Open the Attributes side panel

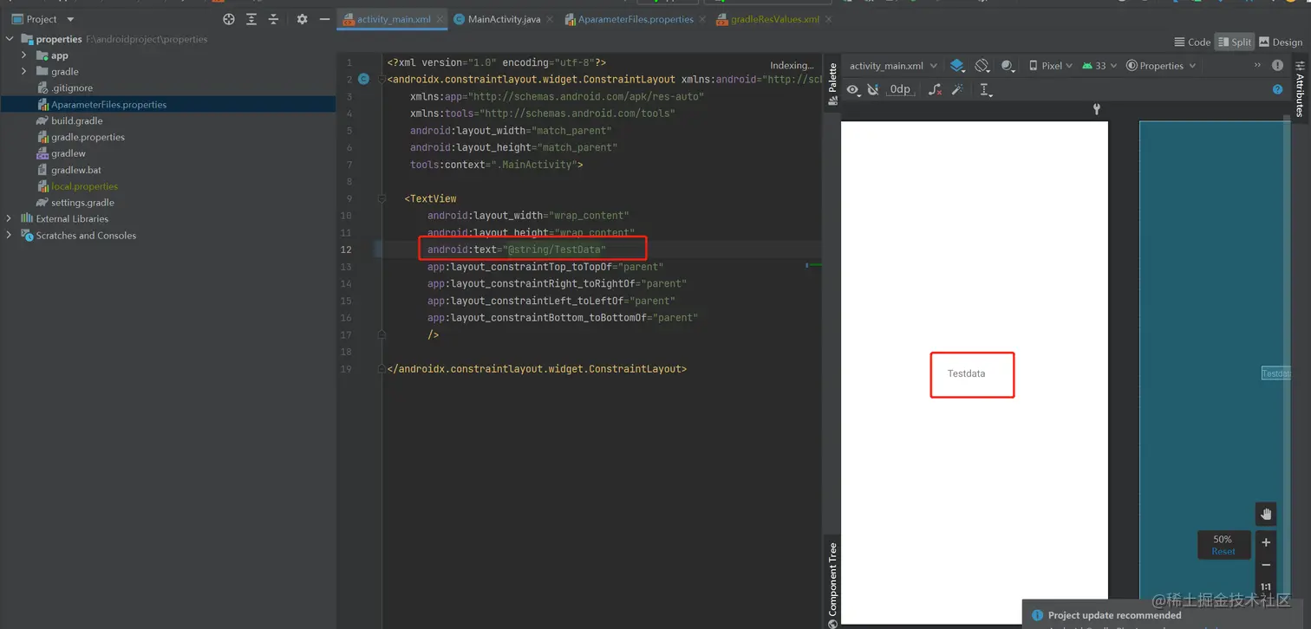(x=1300, y=88)
